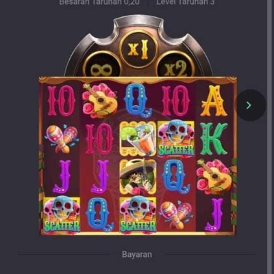Click the next arrow chevron button

point(251,105)
